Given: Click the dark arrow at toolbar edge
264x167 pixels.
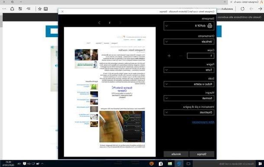Looking at the screenshot, I should pos(260,9).
